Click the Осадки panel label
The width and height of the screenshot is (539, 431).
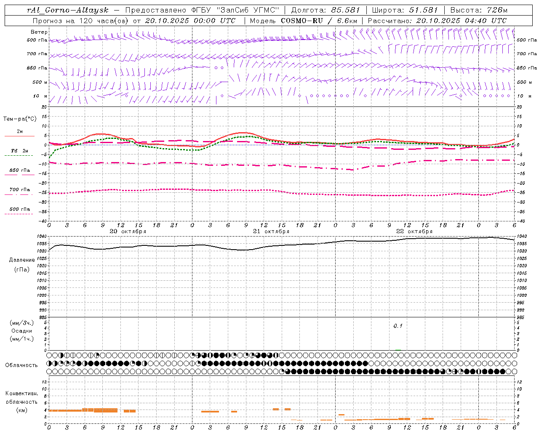tap(21, 331)
